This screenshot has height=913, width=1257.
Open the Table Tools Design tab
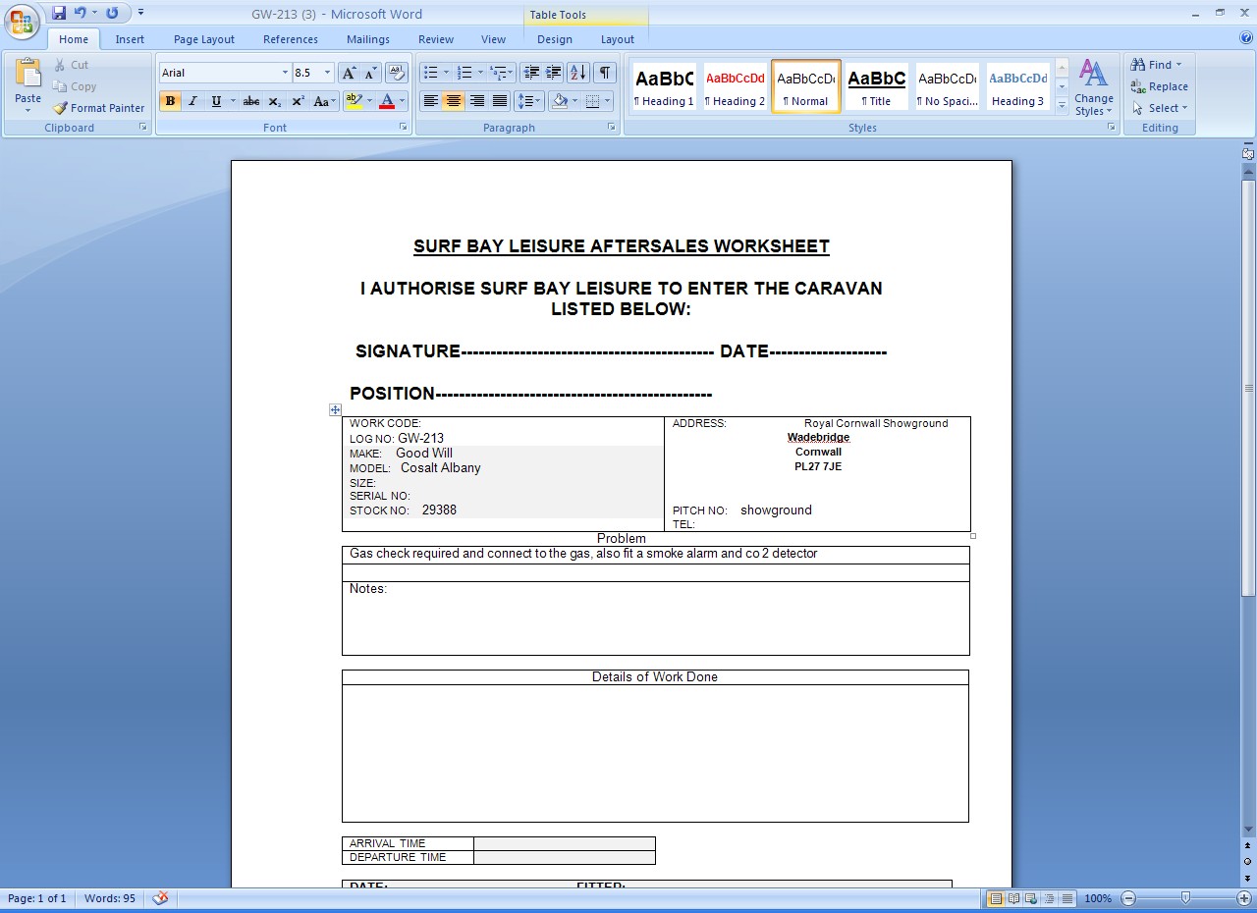click(x=555, y=39)
